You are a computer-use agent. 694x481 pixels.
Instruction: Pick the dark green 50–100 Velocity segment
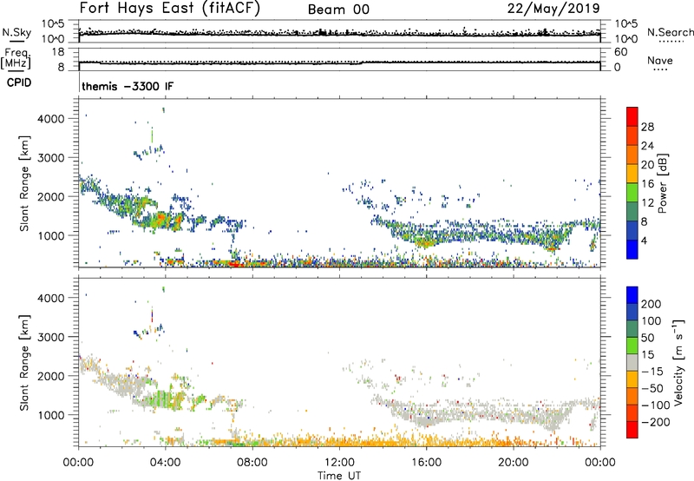point(632,329)
